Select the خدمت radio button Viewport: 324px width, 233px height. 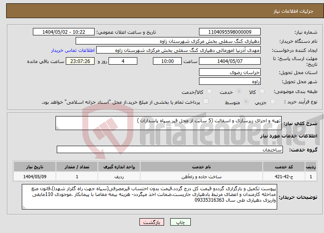point(239,91)
